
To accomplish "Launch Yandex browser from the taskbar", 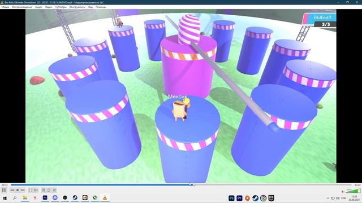I will (x=35, y=198).
